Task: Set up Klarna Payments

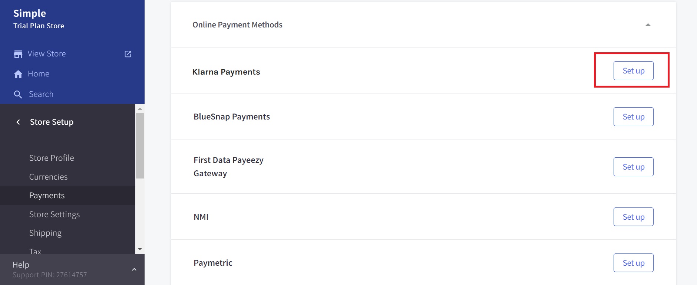Action: point(633,71)
